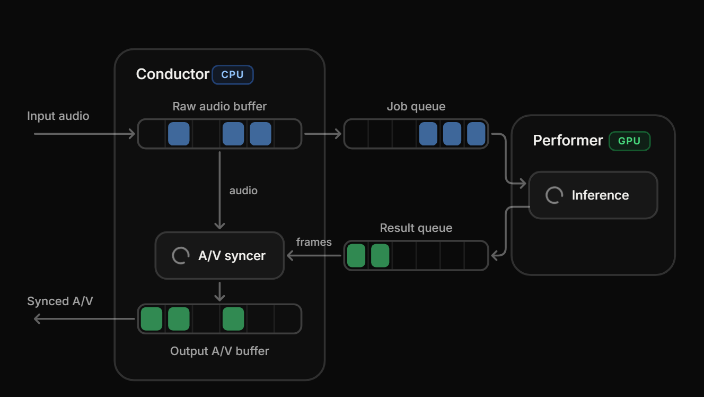
Task: Click the "audio" arrow label
Action: point(243,191)
